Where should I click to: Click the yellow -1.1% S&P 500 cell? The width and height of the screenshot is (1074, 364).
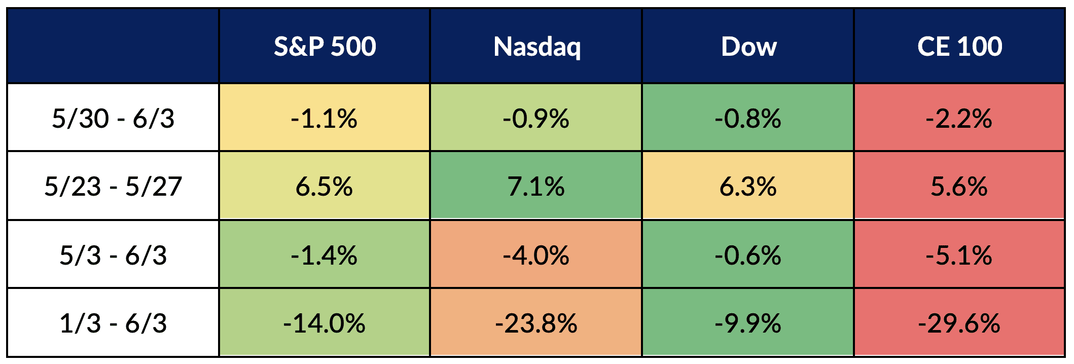pos(325,119)
